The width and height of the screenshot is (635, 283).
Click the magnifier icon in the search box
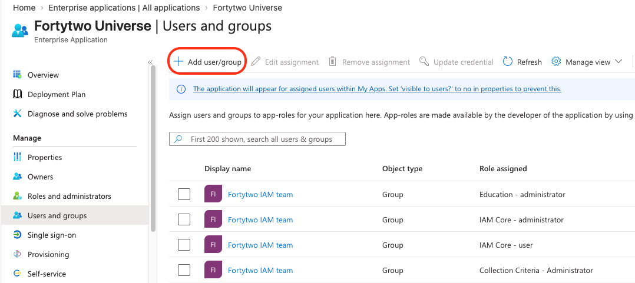178,139
